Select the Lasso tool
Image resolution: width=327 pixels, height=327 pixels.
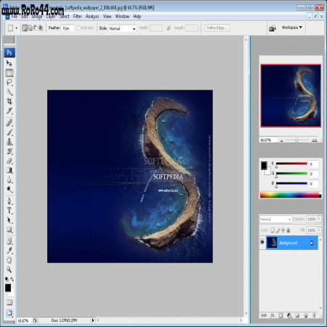[9, 83]
